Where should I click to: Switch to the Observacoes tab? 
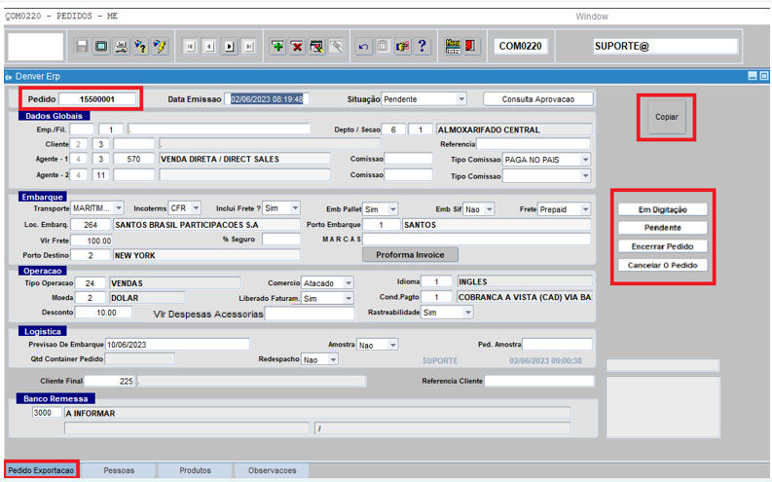click(273, 470)
